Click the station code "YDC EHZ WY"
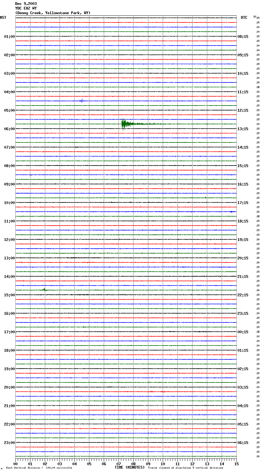 click(26, 8)
